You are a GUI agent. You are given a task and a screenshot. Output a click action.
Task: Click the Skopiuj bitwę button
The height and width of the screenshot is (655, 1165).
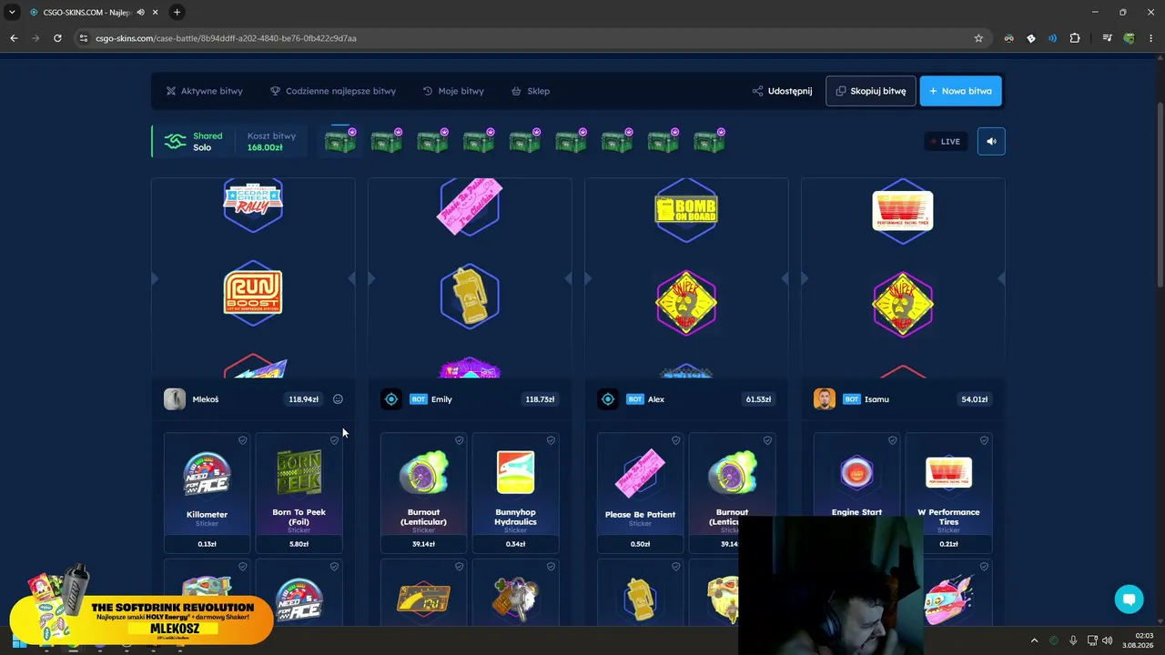coord(871,91)
